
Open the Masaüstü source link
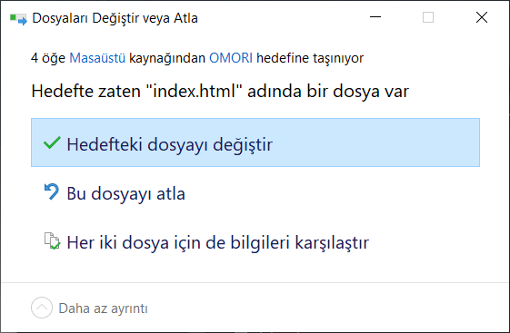coord(97,58)
